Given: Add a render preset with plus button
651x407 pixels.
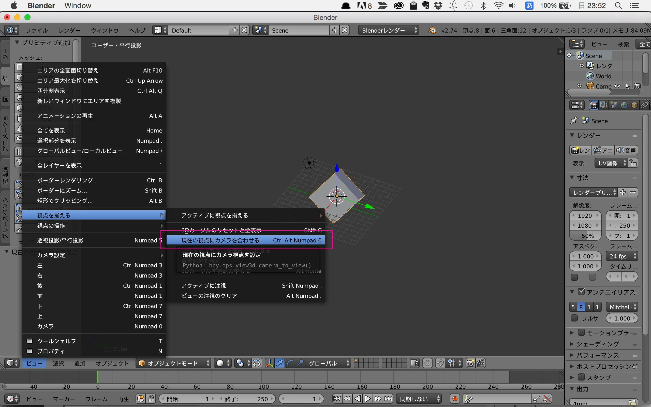Looking at the screenshot, I should [x=623, y=192].
